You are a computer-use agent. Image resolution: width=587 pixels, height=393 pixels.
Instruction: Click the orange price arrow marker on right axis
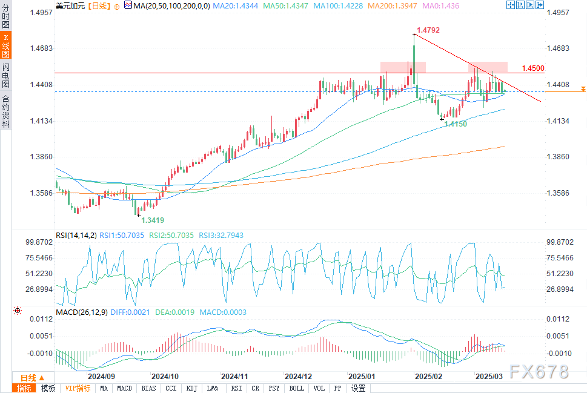click(583, 89)
